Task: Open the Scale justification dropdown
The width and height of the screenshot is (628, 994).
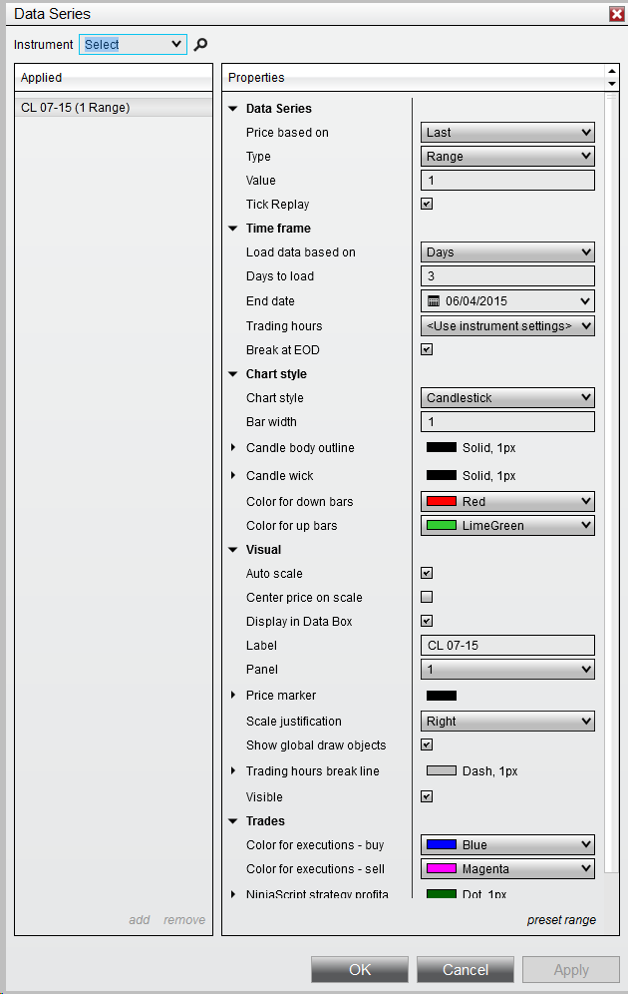Action: 507,722
